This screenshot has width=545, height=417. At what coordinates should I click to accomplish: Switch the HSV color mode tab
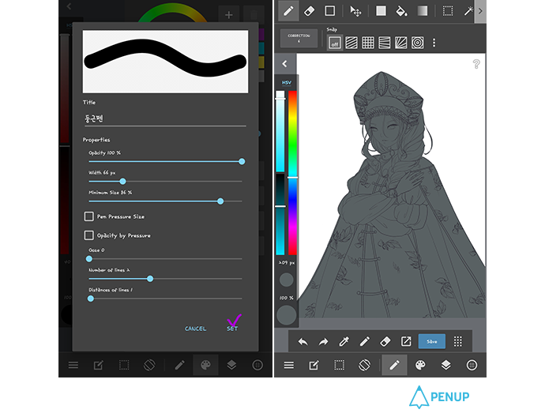click(287, 83)
